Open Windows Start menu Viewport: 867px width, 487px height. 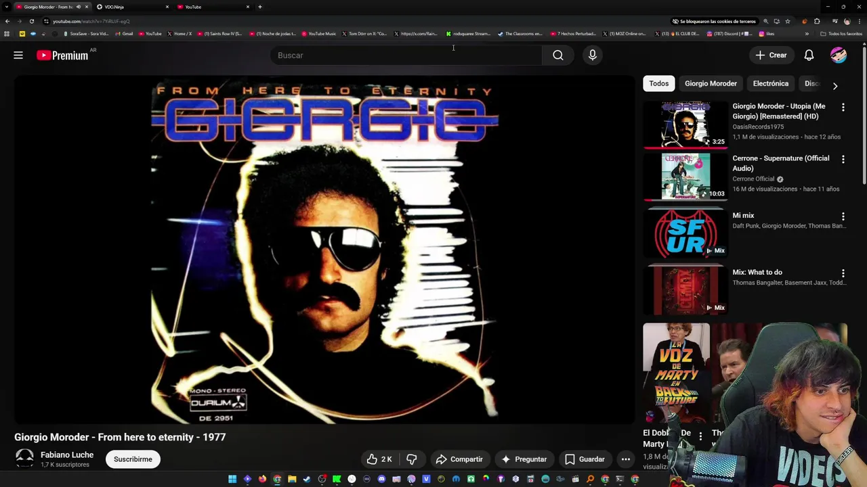click(232, 480)
